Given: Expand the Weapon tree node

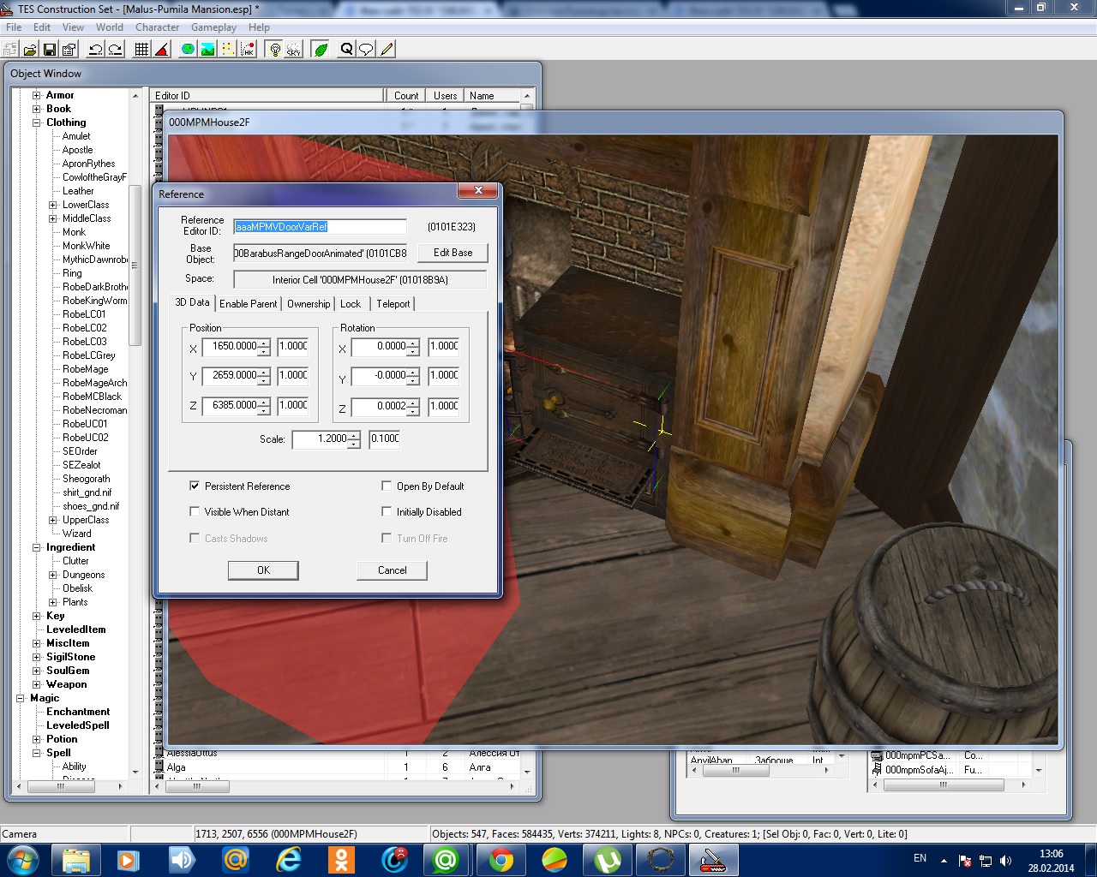Looking at the screenshot, I should (x=37, y=684).
